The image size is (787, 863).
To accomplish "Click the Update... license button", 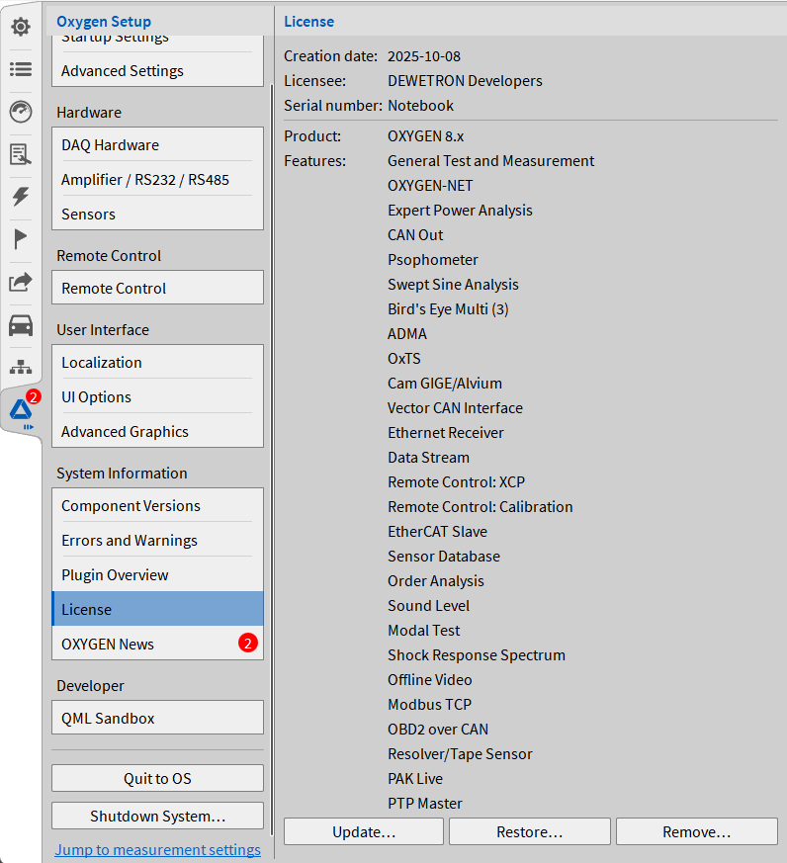I will click(x=364, y=831).
